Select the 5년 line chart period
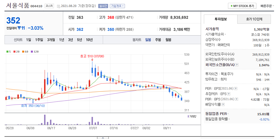Screen dimensions: 276x139 79,40
